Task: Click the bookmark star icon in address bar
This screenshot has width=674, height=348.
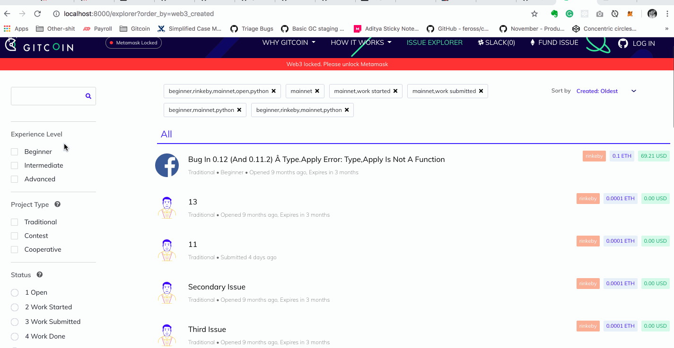Action: point(534,14)
